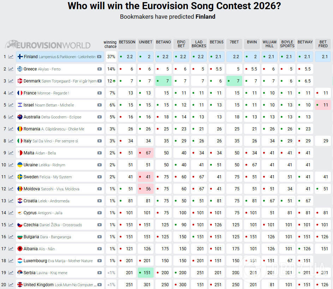Play Romania's Choke Me video icon
333x289 pixels.
[99, 129]
